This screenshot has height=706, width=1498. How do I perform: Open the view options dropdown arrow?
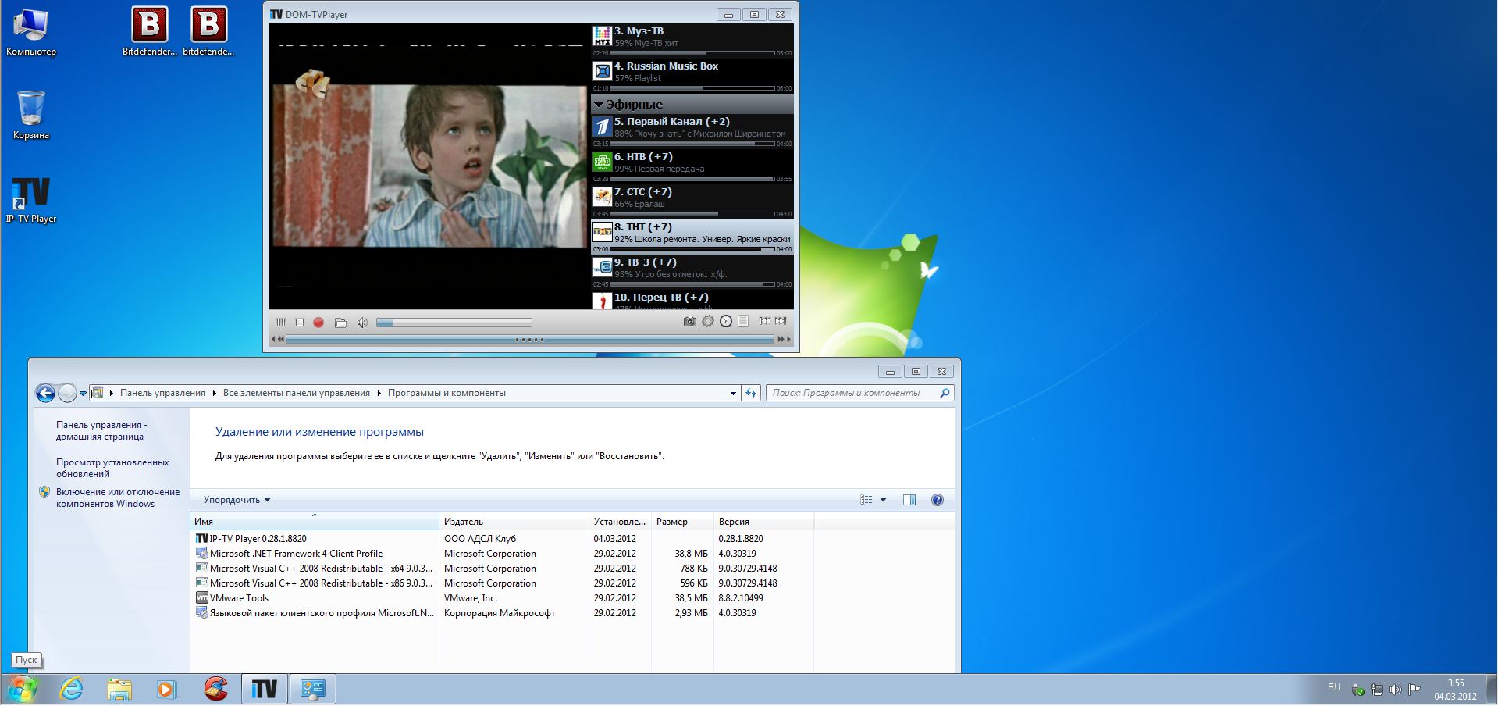pos(883,500)
